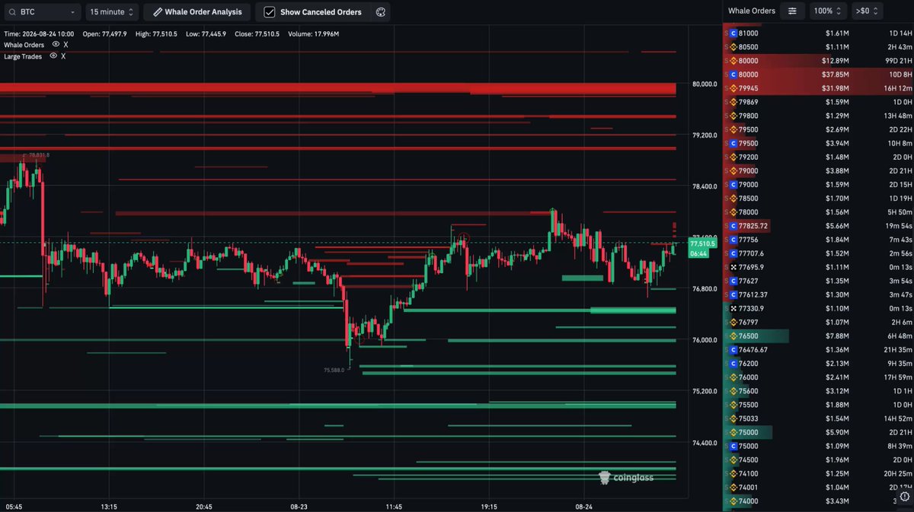This screenshot has width=914, height=512.
Task: Click Binance icon on the 79945 order row
Action: 733,88
